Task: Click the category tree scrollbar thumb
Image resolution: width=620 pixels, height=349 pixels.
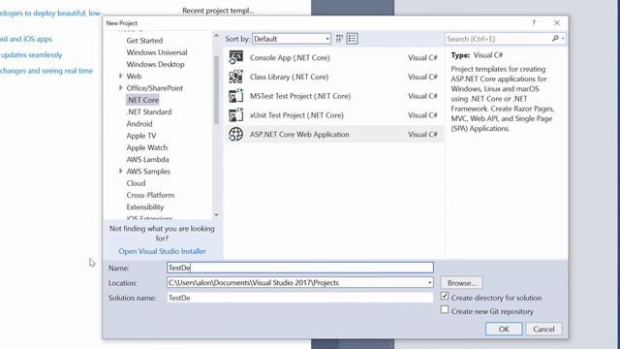Action: pos(216,90)
